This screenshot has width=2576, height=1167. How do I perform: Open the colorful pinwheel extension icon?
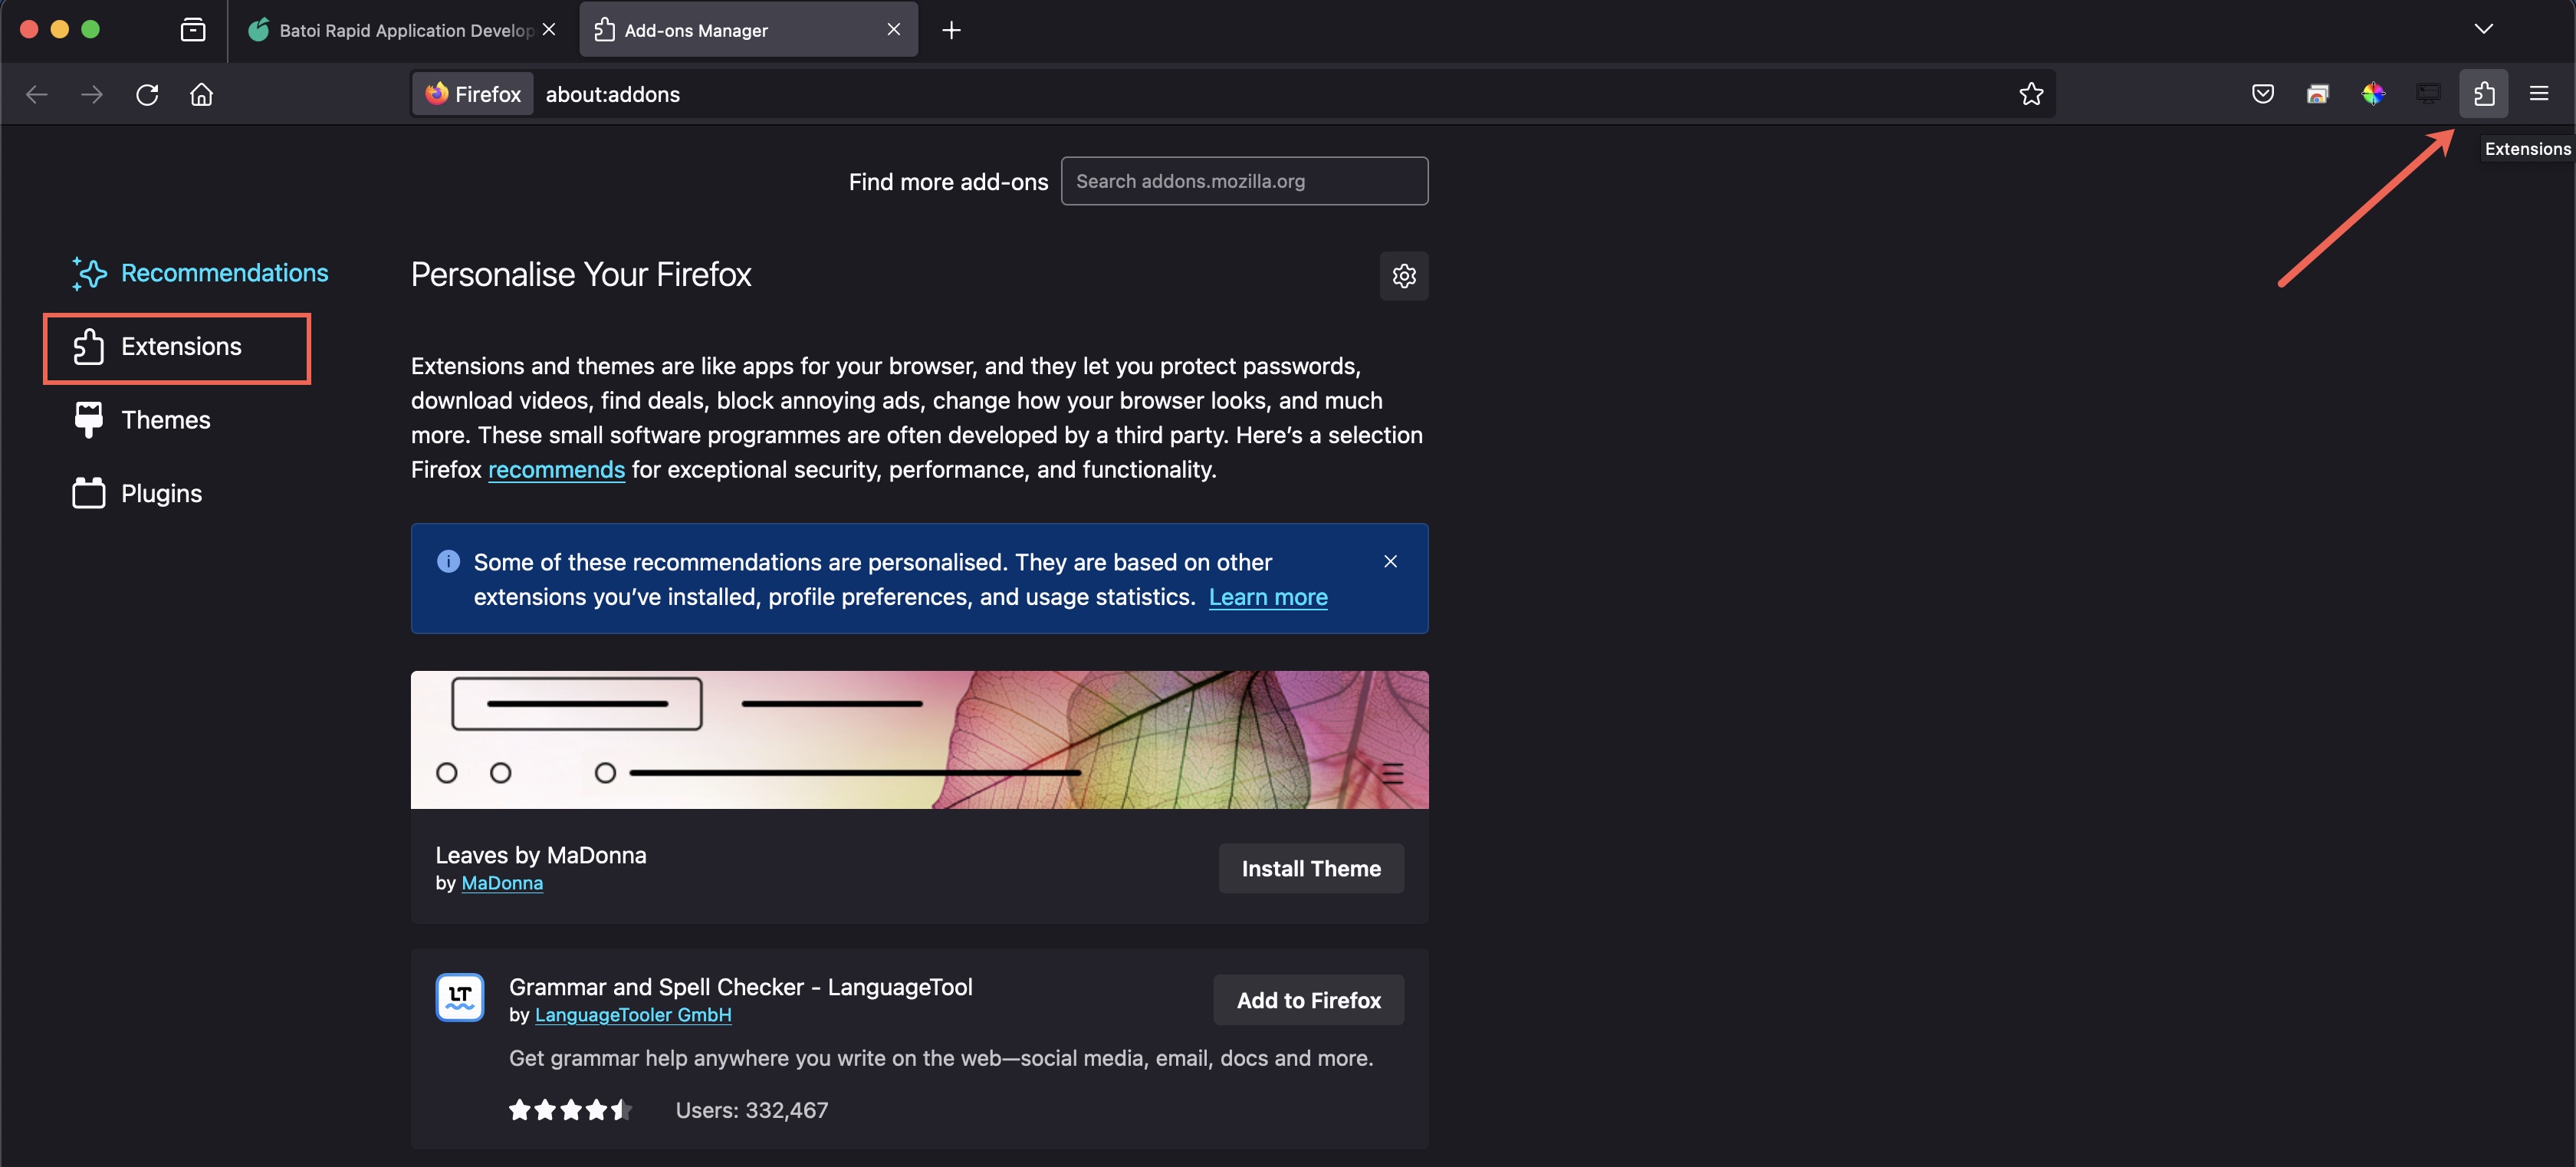[x=2373, y=94]
